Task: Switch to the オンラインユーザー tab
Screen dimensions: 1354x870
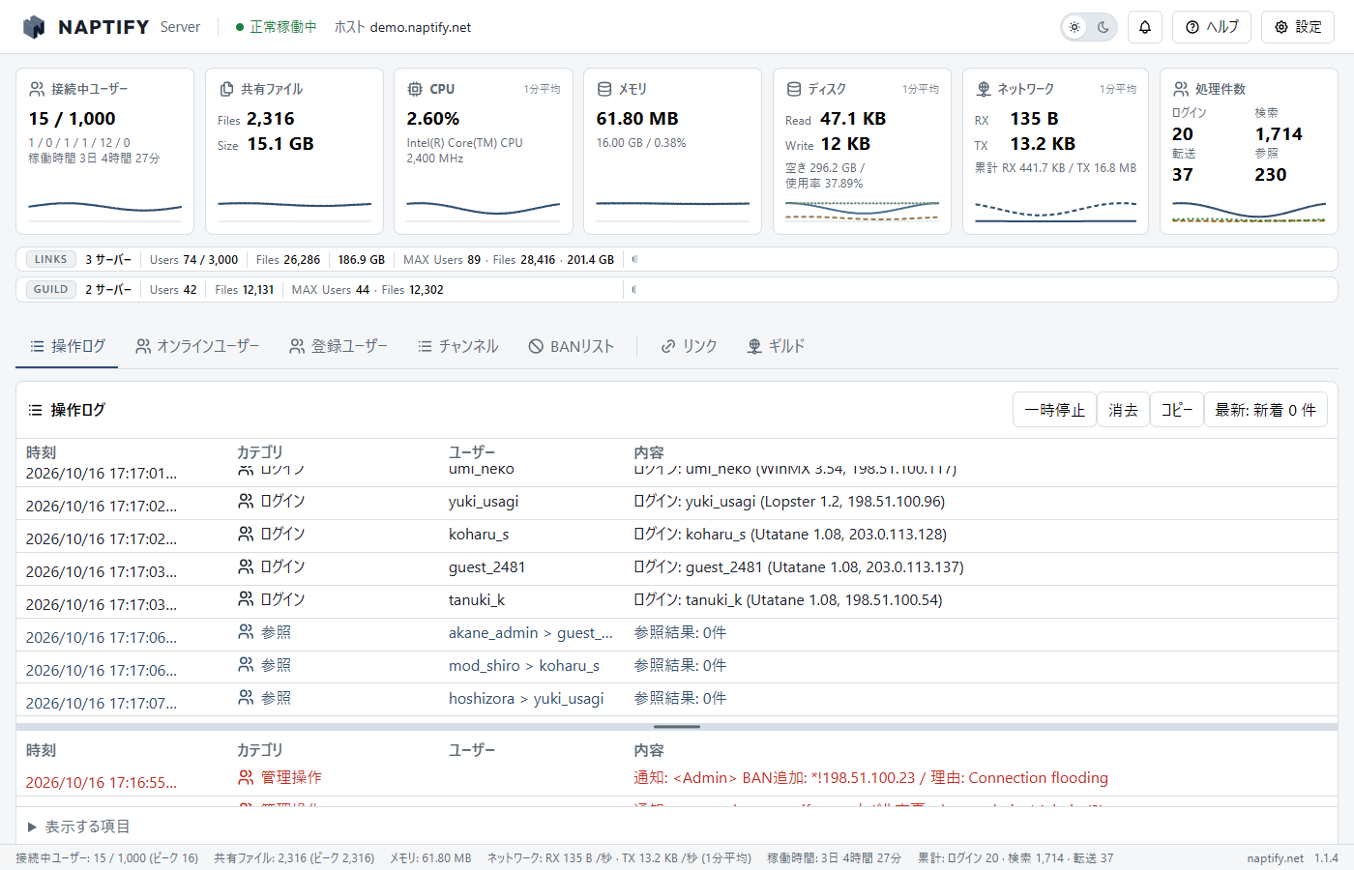Action: click(x=197, y=346)
